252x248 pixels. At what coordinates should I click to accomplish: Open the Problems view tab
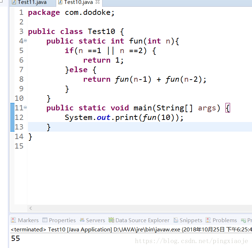click(221, 220)
